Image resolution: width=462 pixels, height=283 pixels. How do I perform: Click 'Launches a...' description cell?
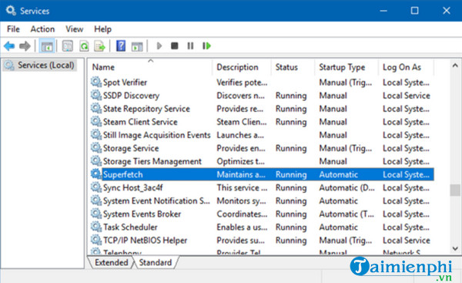pos(240,135)
